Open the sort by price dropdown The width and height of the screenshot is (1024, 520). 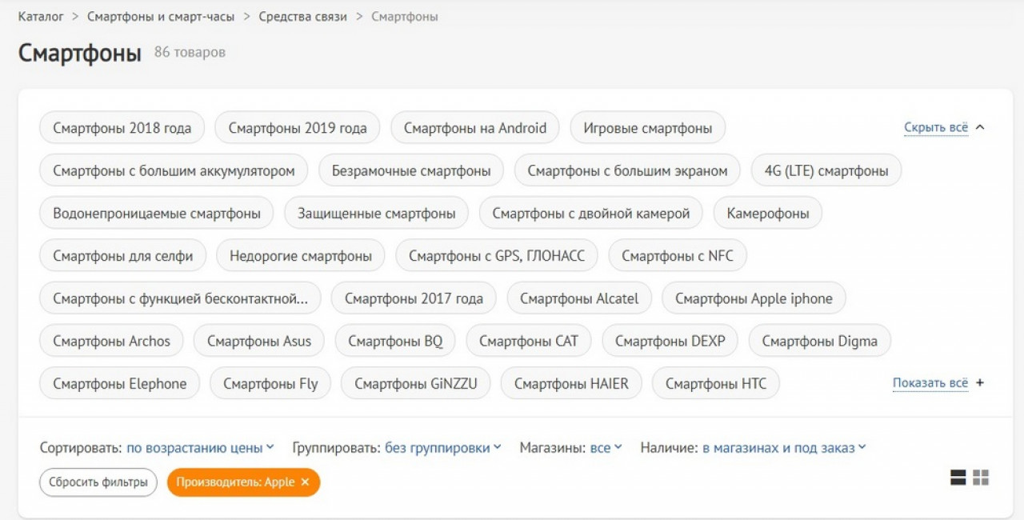click(x=200, y=448)
